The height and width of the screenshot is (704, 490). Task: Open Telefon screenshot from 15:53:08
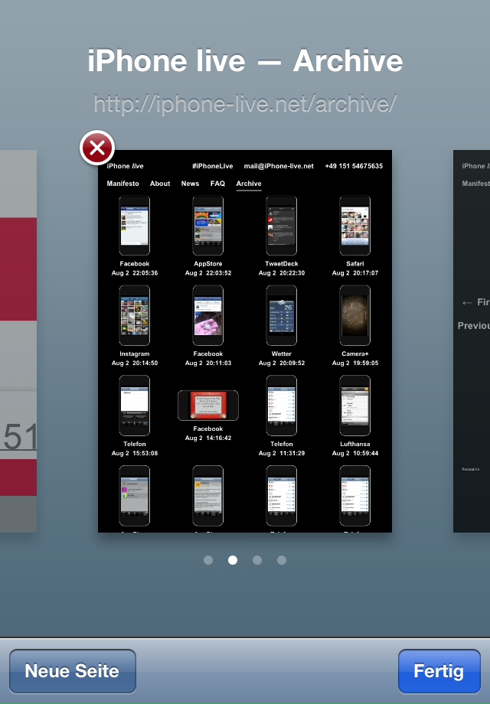coord(134,406)
